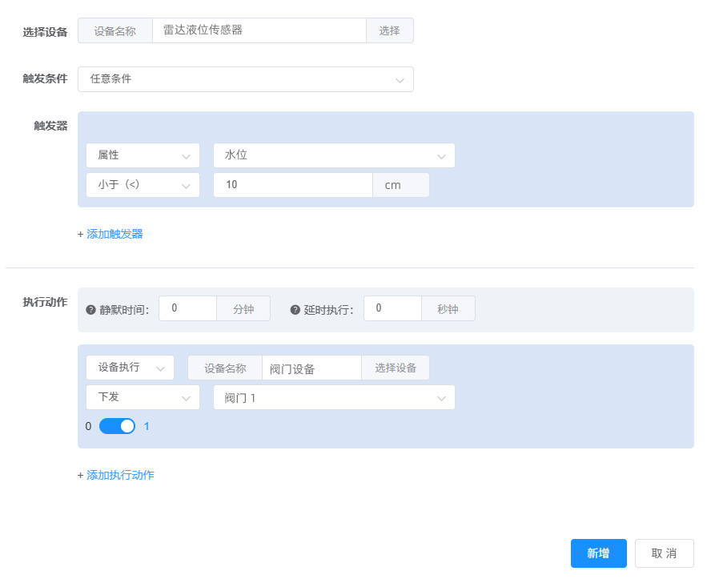Click the 静默时间 minutes input field

tap(187, 308)
